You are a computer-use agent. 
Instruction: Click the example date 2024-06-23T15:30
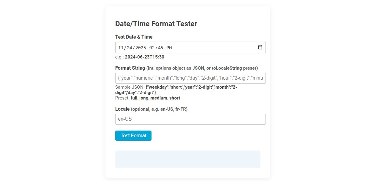[x=144, y=57]
